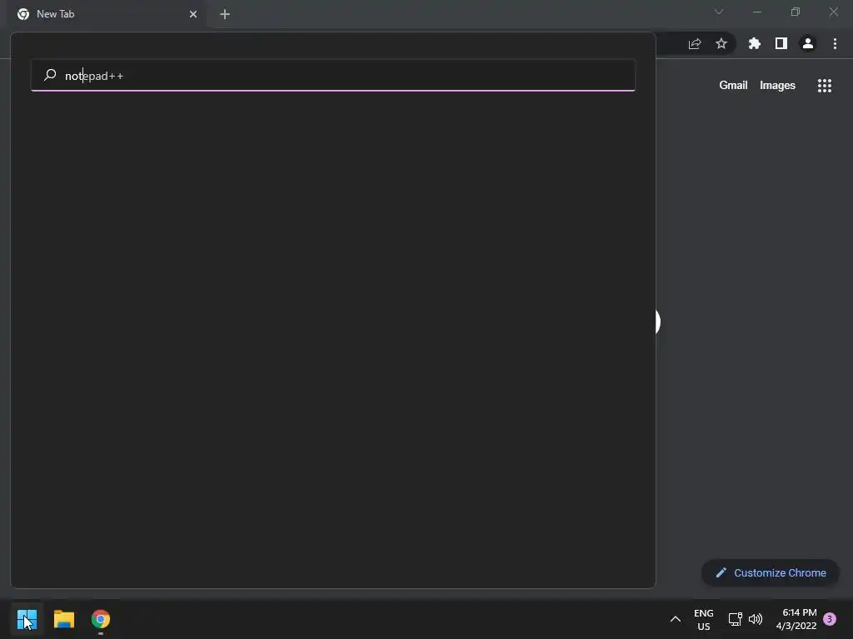Click the Customize Chrome button

[771, 572]
